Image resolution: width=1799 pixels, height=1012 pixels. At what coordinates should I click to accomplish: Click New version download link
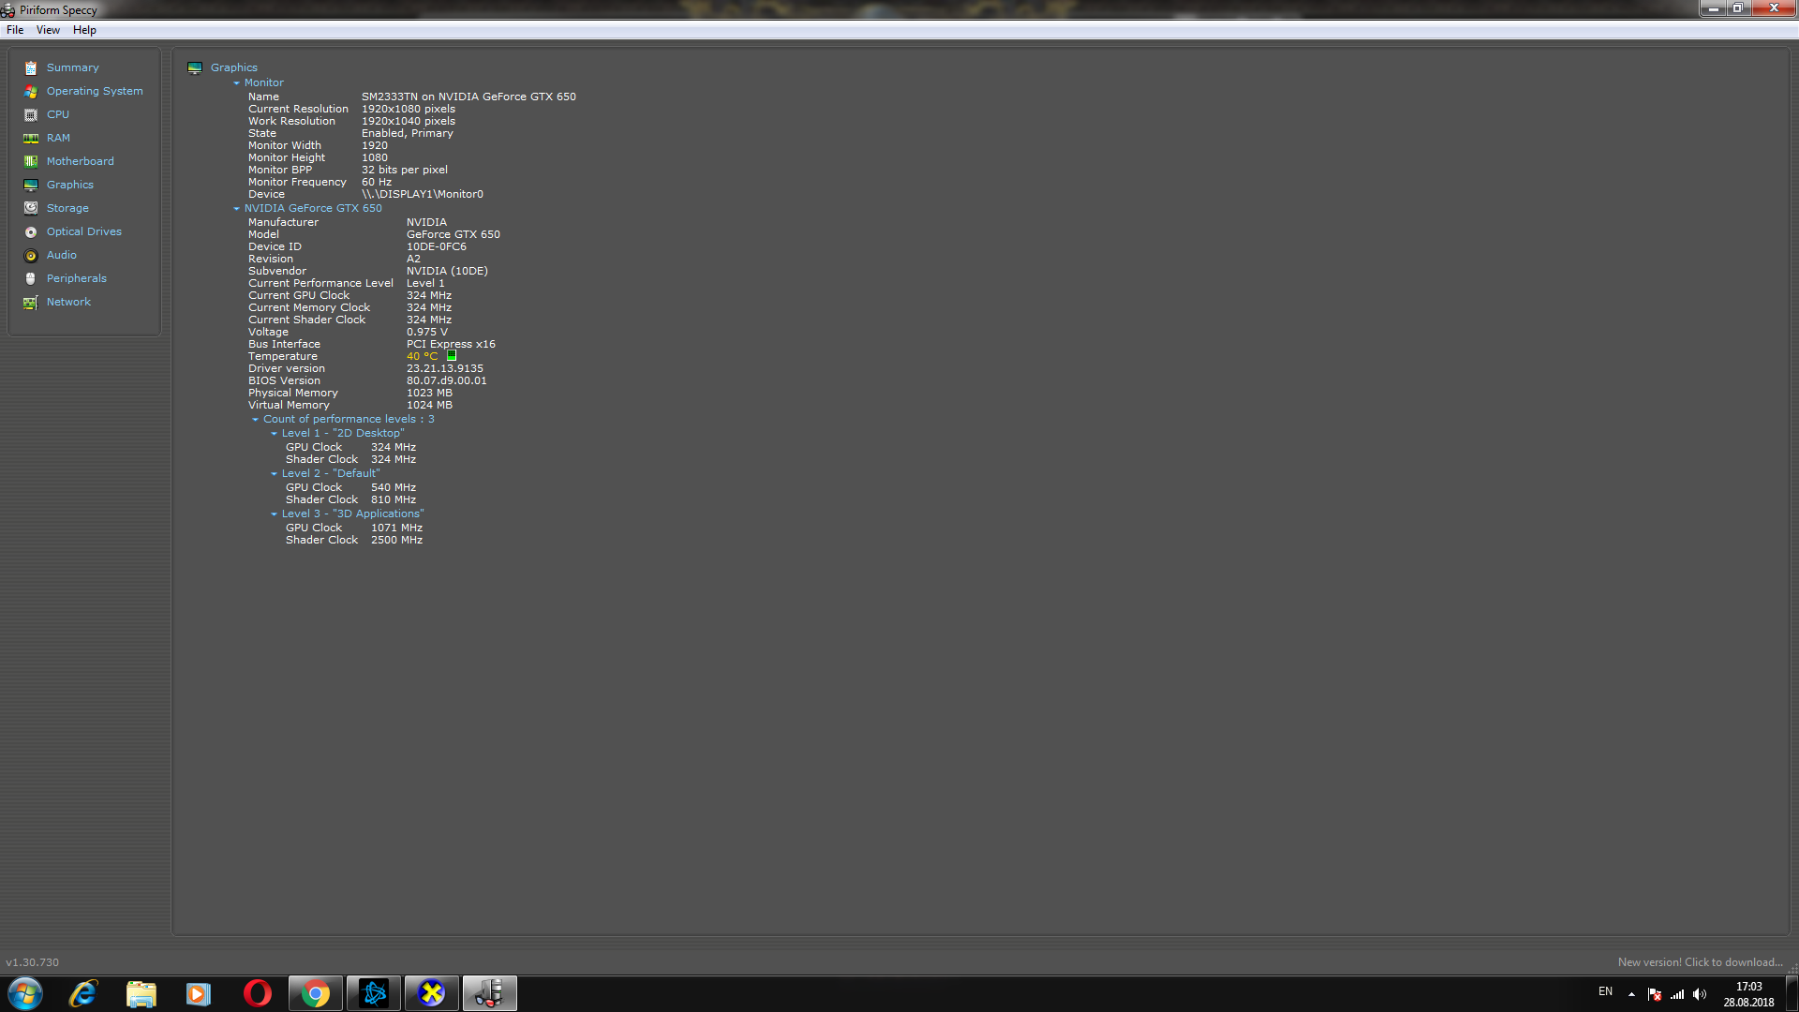1700,962
